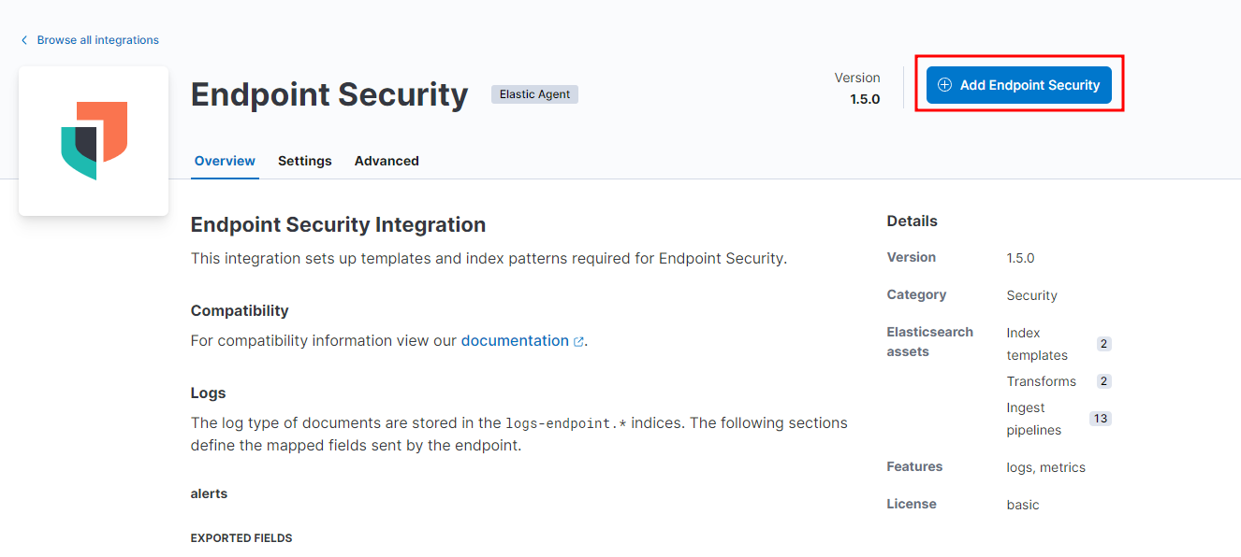Open the Advanced tab
Image resolution: width=1241 pixels, height=557 pixels.
pyautogui.click(x=387, y=161)
